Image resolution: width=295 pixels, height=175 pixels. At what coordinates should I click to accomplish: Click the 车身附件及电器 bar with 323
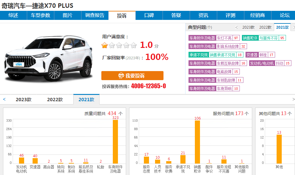click(x=115, y=142)
